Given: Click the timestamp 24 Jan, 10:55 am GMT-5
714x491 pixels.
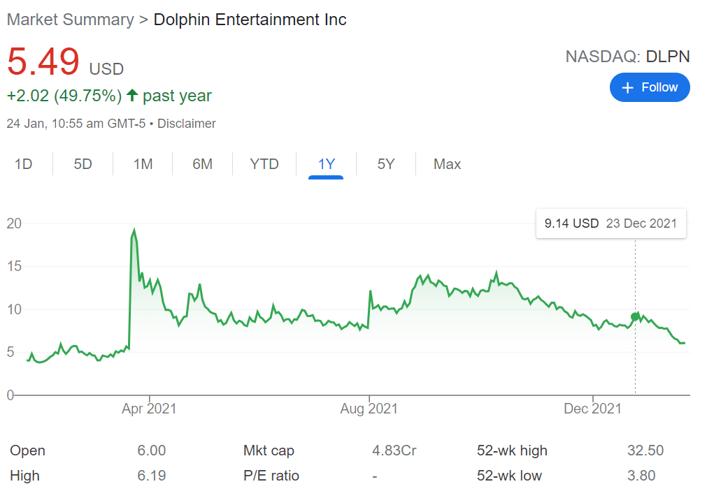Looking at the screenshot, I should 76,124.
